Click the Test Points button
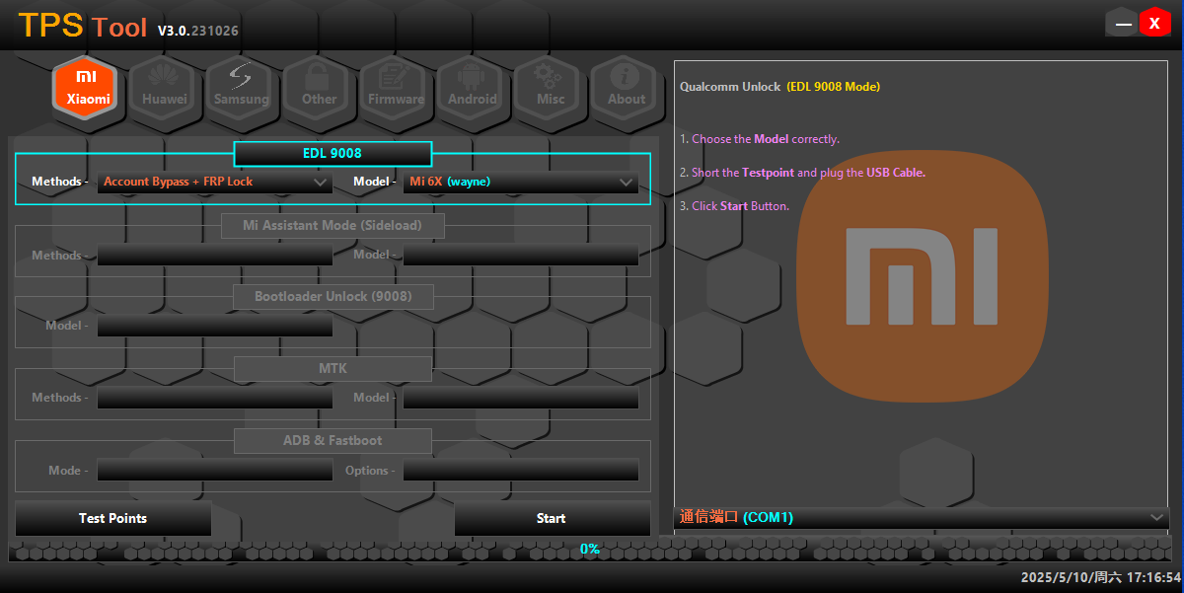The image size is (1184, 593). pos(113,519)
